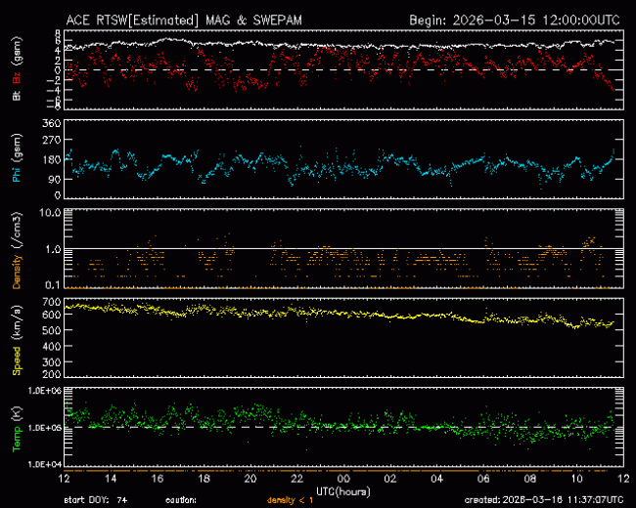The height and width of the screenshot is (508, 636).
Task: Click the '02' hour tick label
Action: (390, 479)
